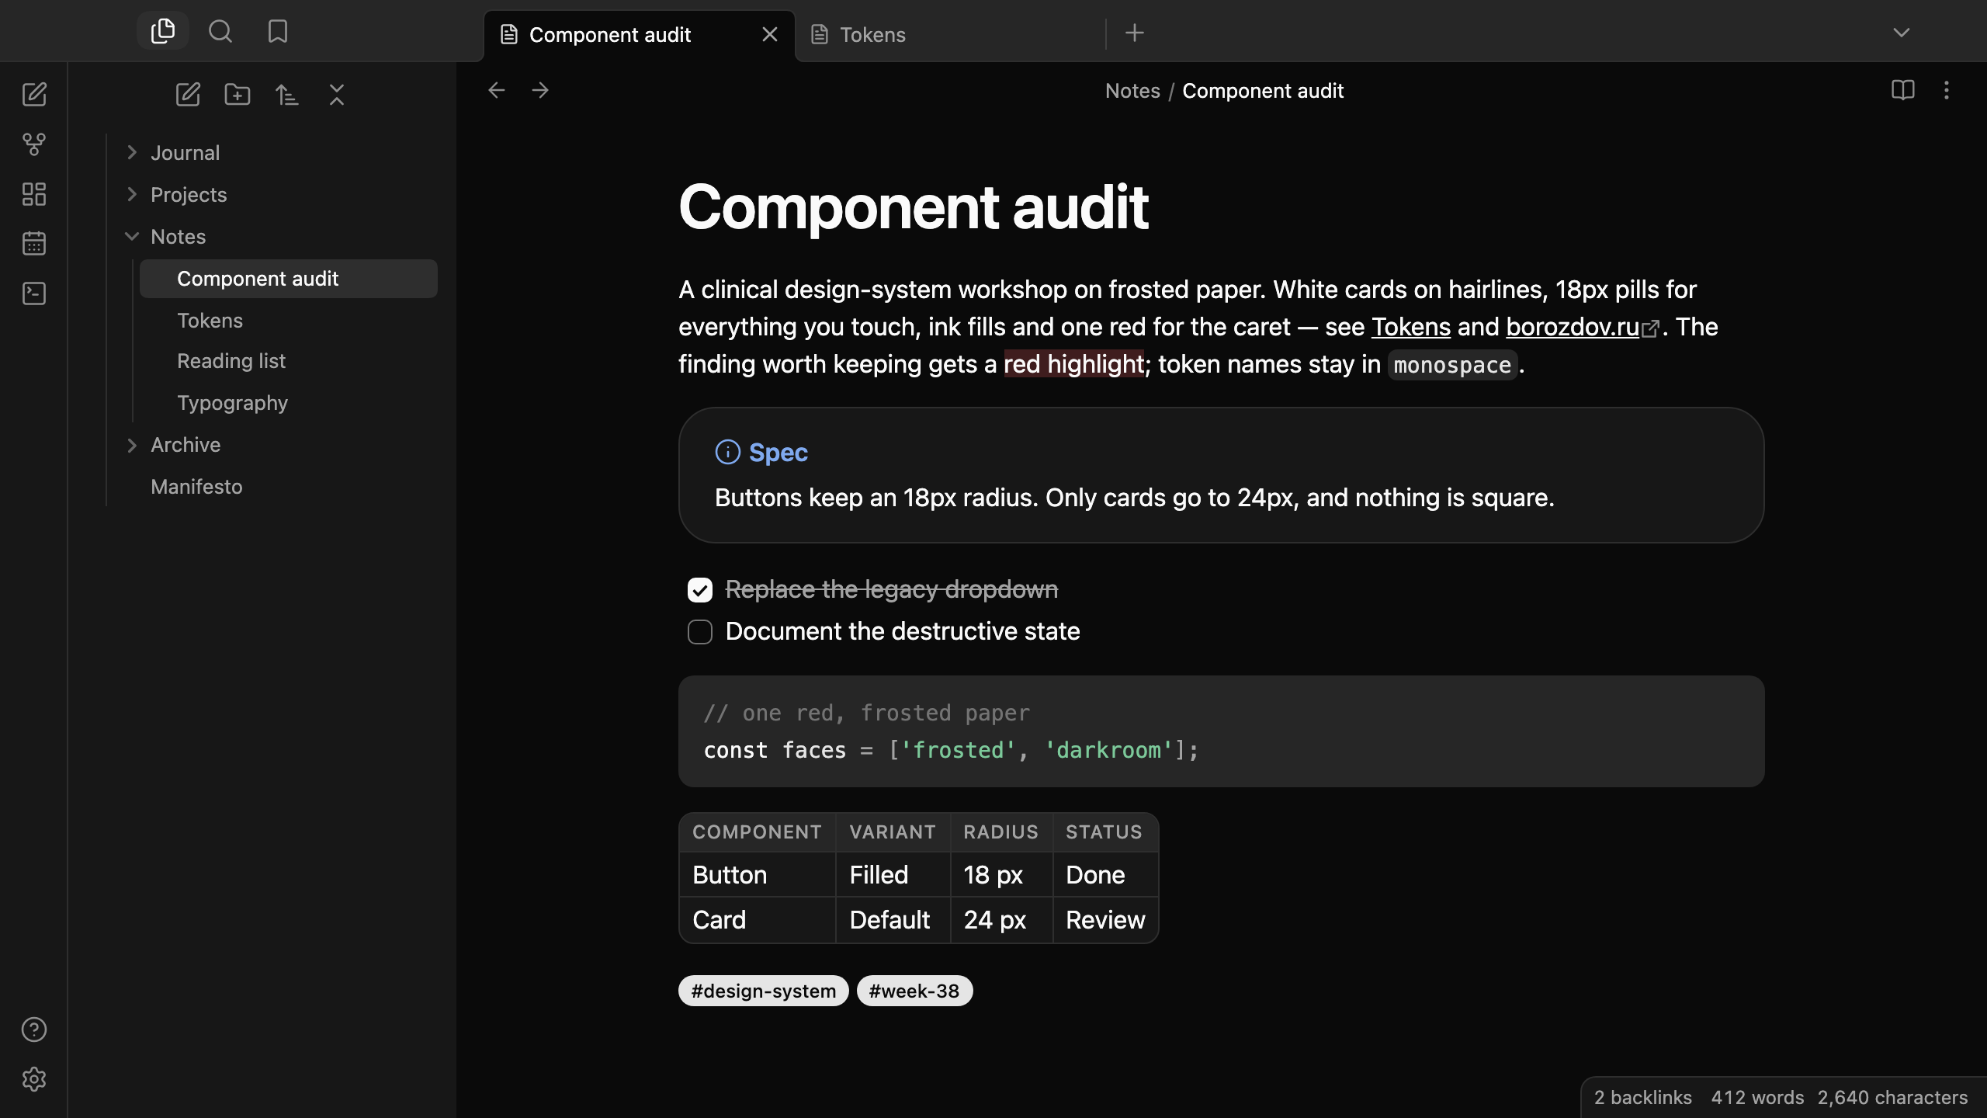Open Tokens note in sidebar tree
1987x1118 pixels.
289,321
